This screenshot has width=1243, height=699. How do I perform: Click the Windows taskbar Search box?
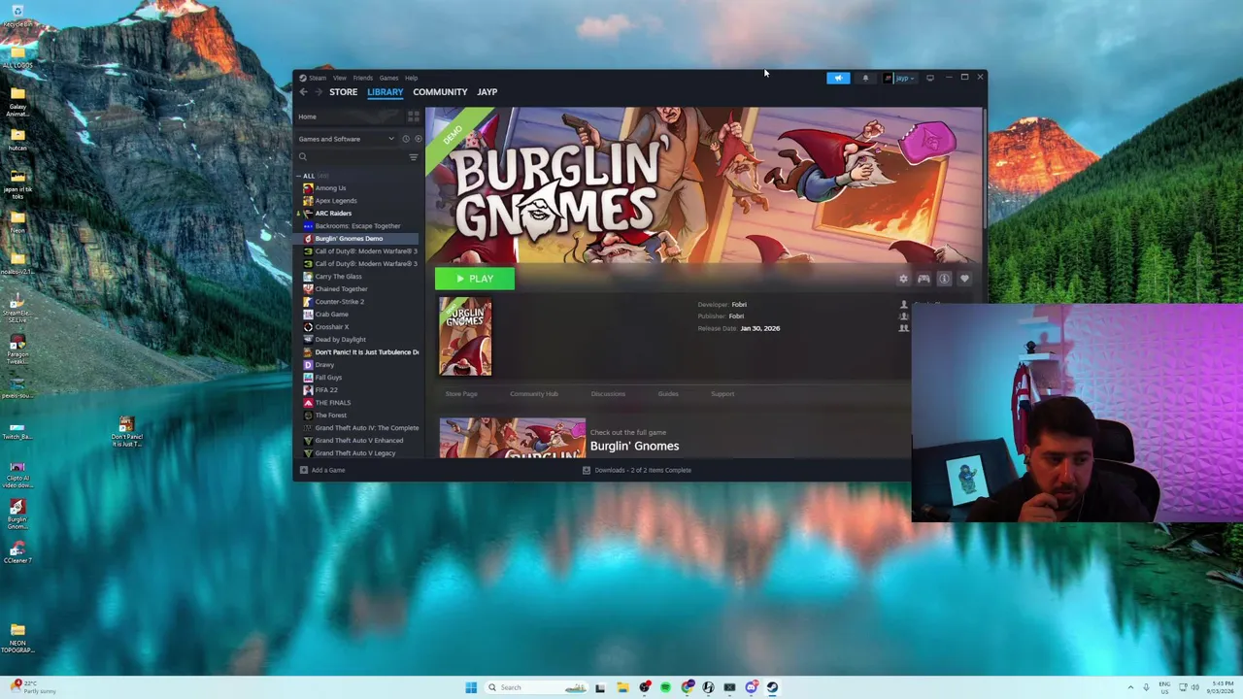click(537, 687)
